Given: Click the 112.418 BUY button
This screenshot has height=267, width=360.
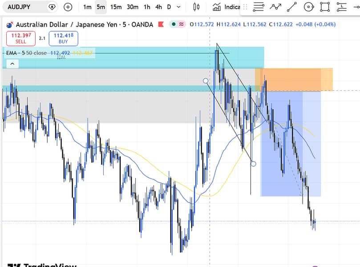Looking at the screenshot, I should click(63, 39).
